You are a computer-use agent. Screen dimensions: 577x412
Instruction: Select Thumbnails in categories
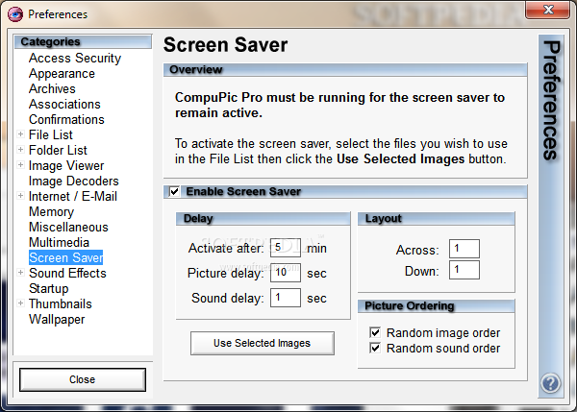point(61,303)
